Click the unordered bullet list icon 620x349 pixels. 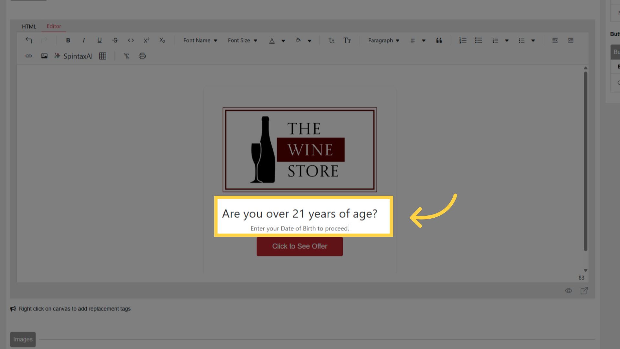[x=478, y=40]
